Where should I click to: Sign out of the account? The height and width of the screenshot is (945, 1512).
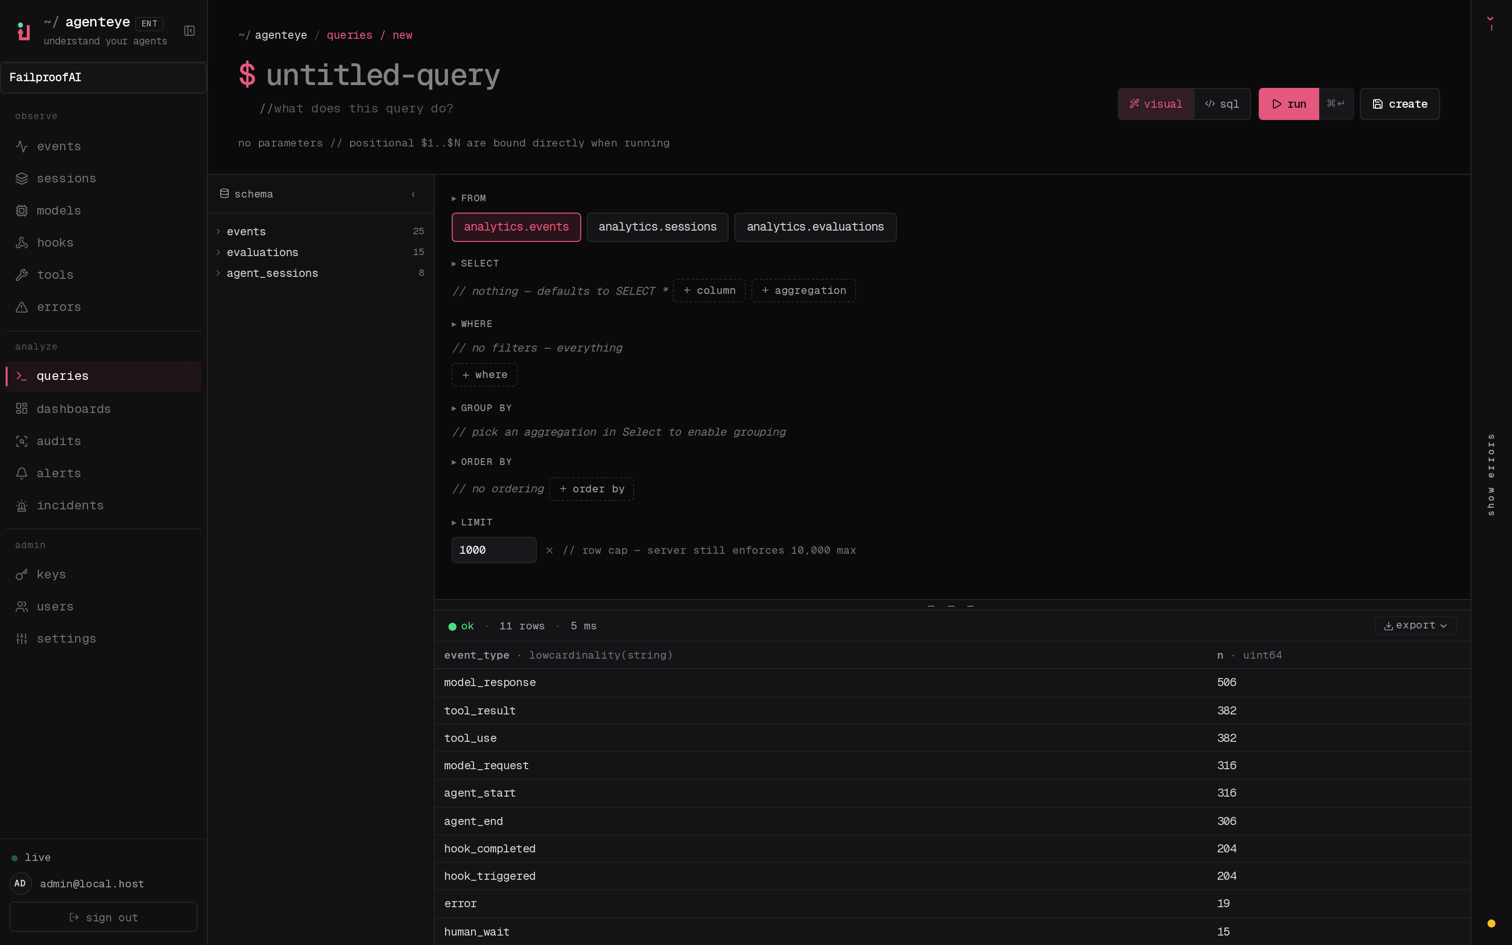click(x=103, y=917)
